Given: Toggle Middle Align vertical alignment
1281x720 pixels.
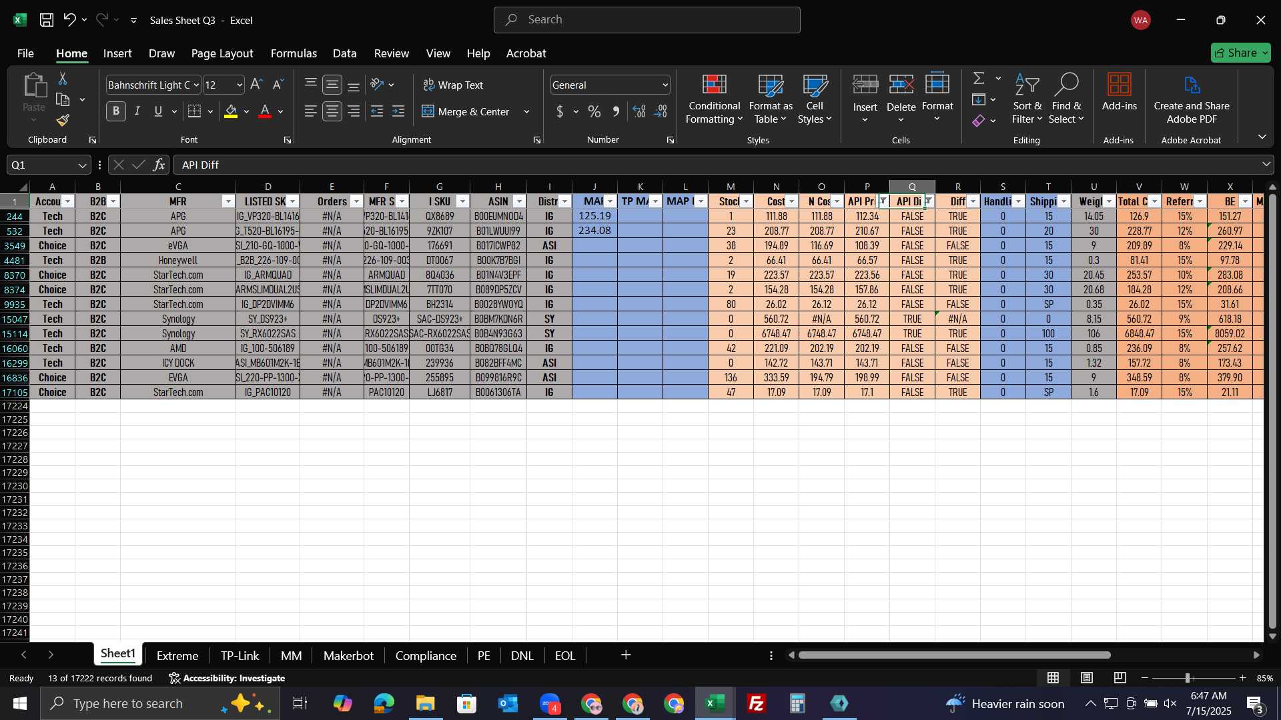Looking at the screenshot, I should coord(332,85).
